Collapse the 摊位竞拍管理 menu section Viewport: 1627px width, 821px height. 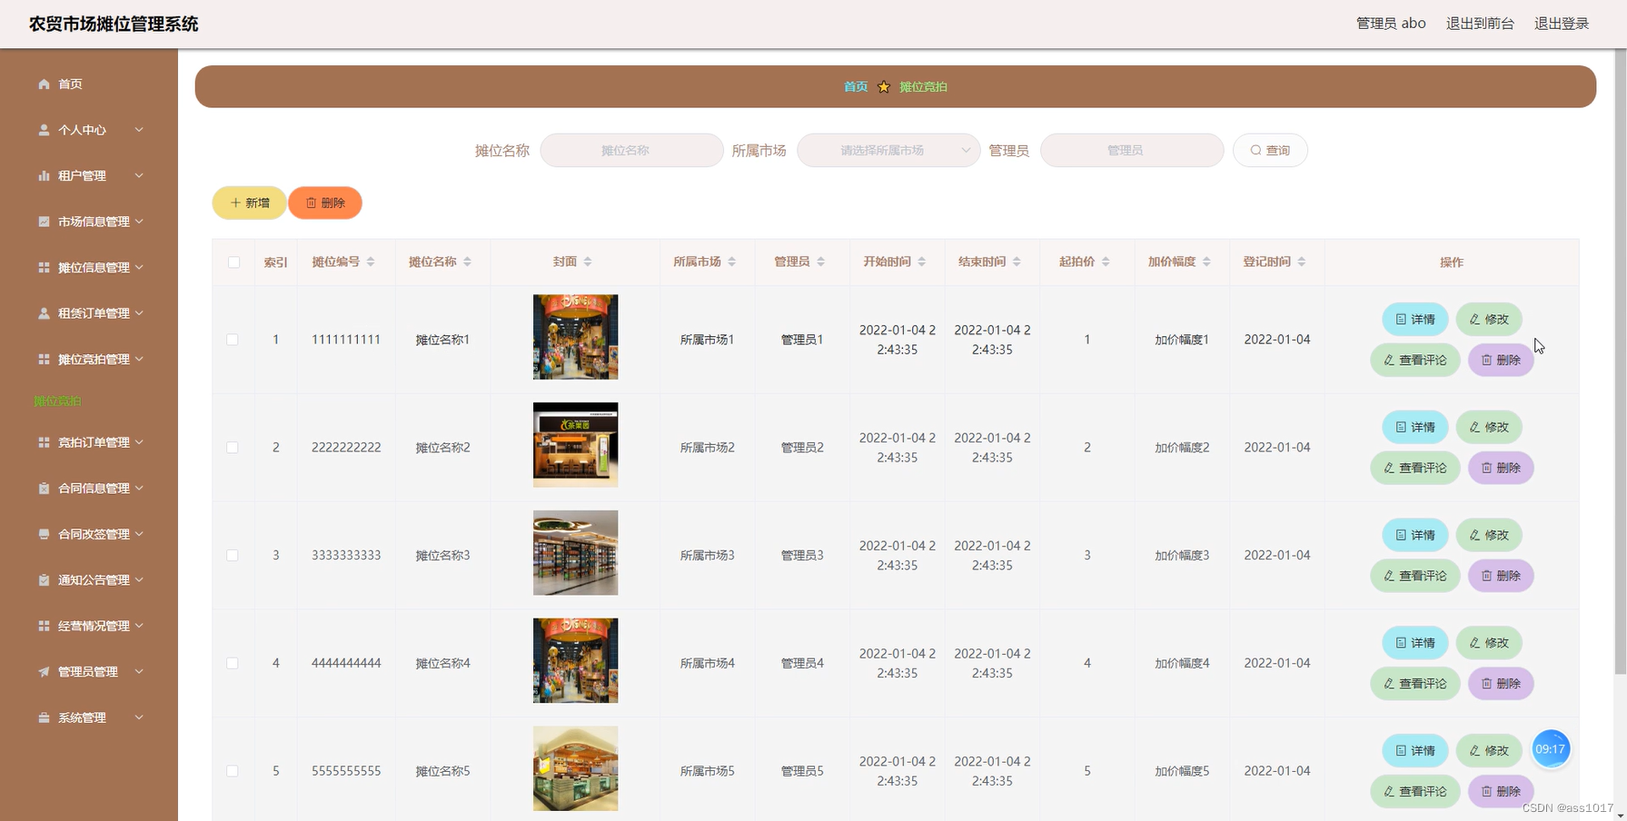[91, 359]
